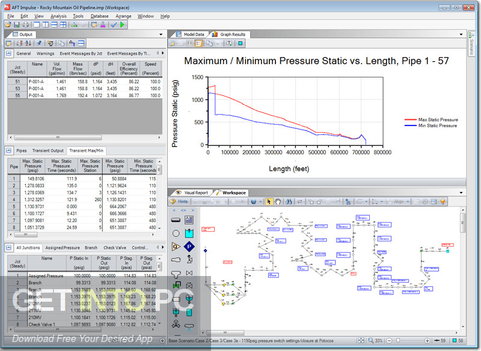Click the workspace vertical scrollbar thumb
Screen dimensions: 481x351
click(x=463, y=223)
